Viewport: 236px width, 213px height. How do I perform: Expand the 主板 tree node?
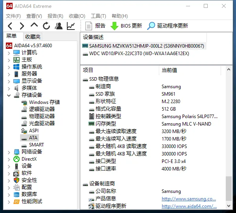tap(9, 60)
